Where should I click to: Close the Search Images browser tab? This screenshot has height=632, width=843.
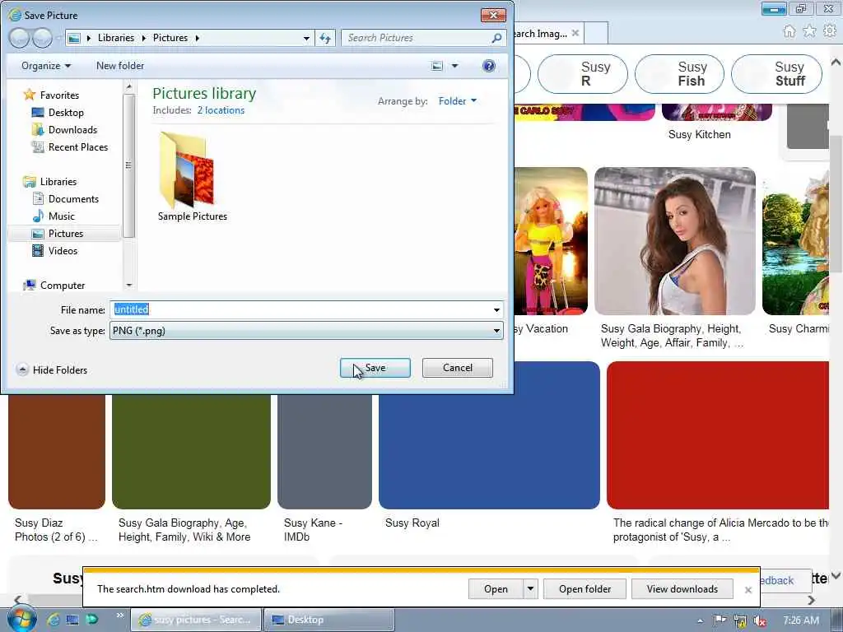[575, 33]
